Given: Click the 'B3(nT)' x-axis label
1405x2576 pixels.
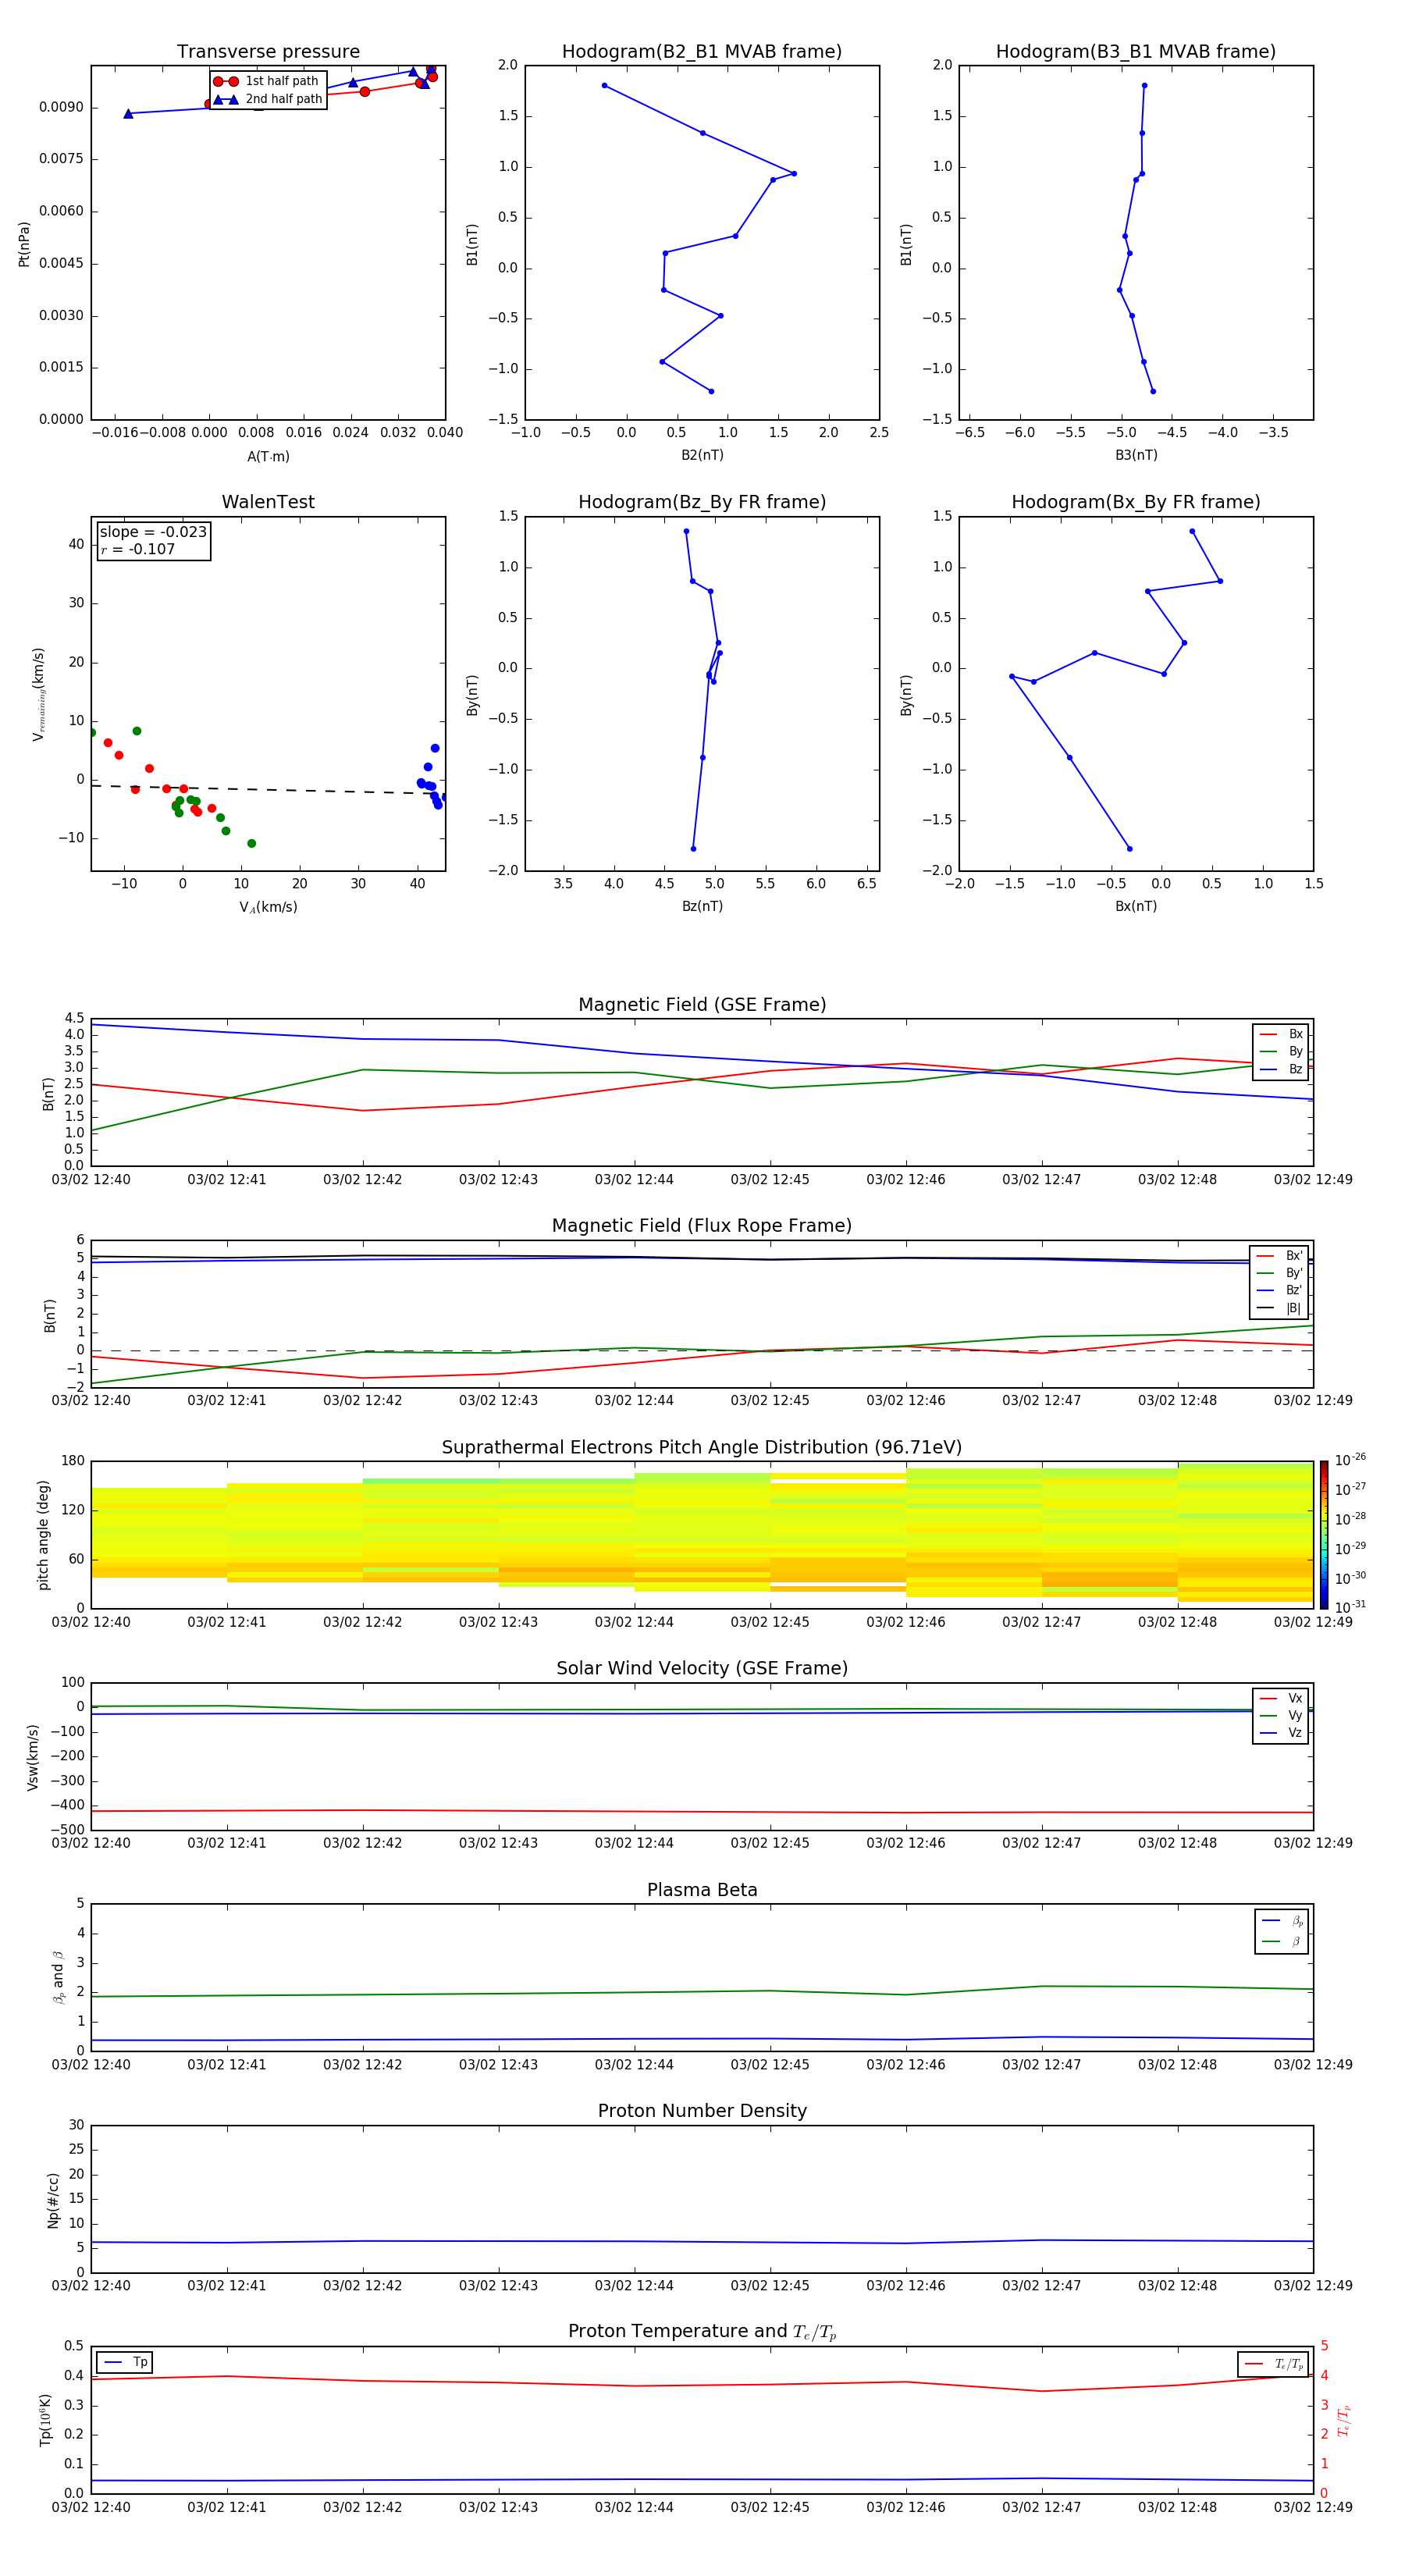Looking at the screenshot, I should (1136, 456).
